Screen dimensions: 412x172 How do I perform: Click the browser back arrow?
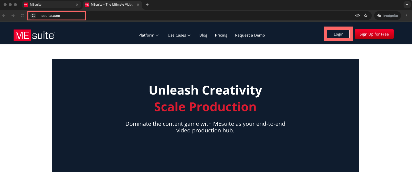4,16
